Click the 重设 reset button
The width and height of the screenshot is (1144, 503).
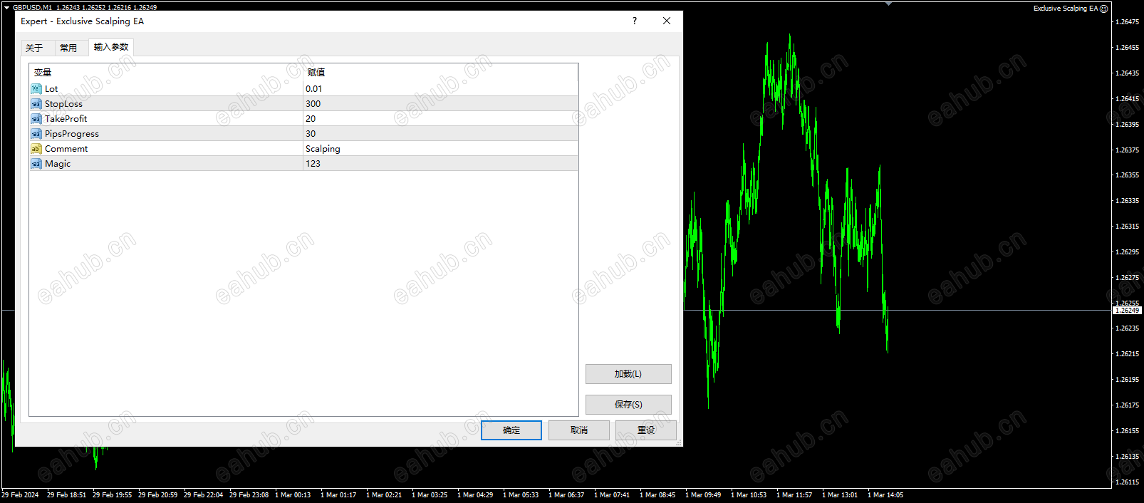point(646,430)
